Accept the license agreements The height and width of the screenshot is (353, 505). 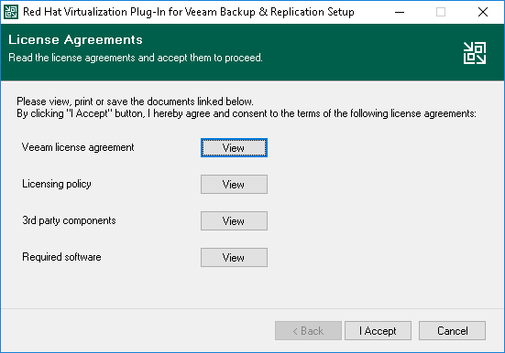378,330
